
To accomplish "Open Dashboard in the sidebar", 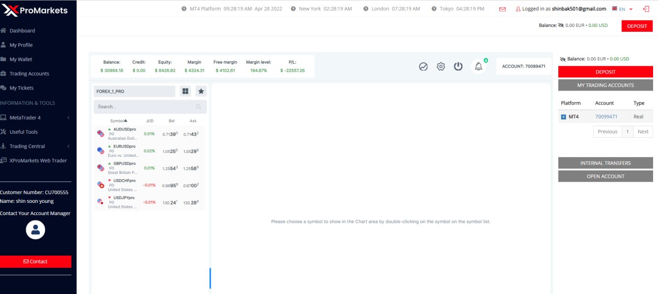I will [22, 30].
